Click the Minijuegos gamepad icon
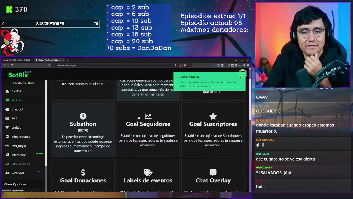Image resolution: width=353 pixels, height=199 pixels. click(x=7, y=146)
